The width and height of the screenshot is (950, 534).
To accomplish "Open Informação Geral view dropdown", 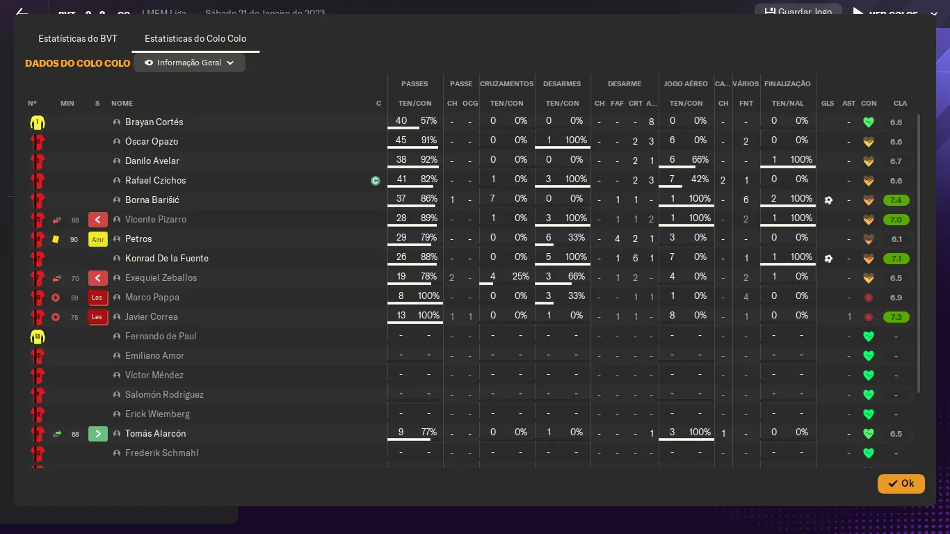I will 189,63.
